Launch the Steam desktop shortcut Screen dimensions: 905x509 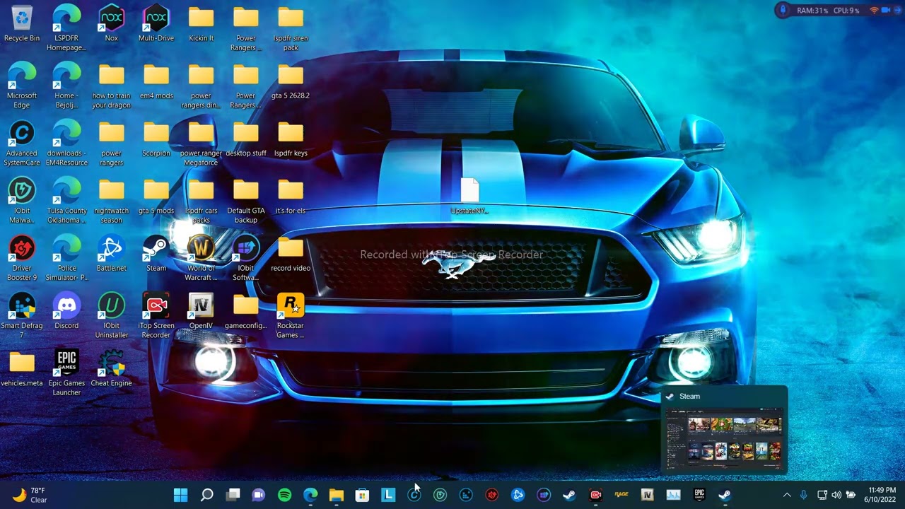(156, 254)
